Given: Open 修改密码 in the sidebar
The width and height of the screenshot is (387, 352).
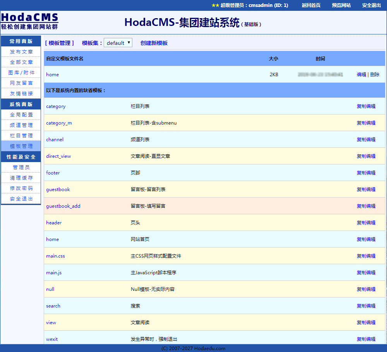Looking at the screenshot, I should (x=21, y=188).
